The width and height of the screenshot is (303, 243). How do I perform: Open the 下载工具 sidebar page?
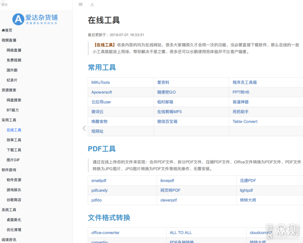click(14, 150)
